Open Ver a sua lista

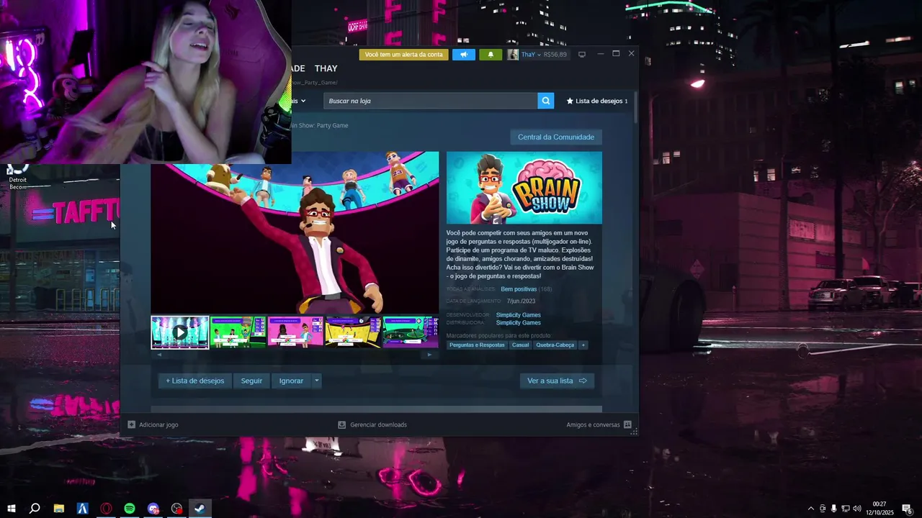pyautogui.click(x=557, y=381)
